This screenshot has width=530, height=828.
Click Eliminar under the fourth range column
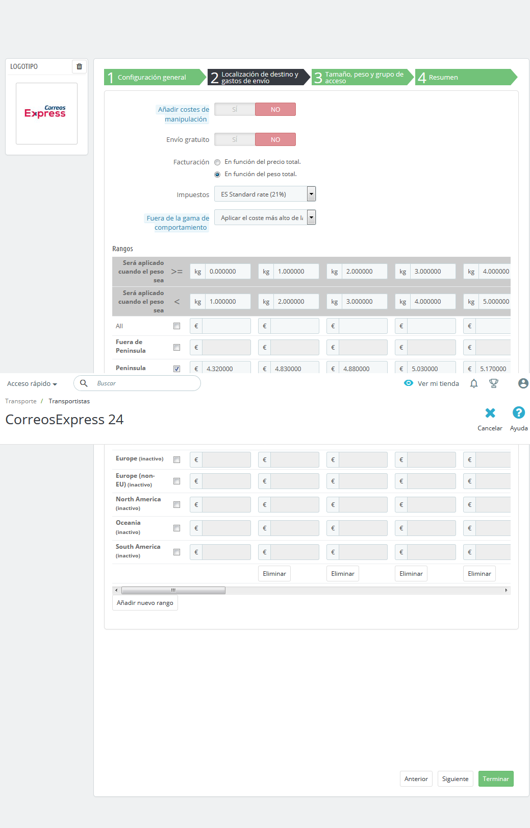[x=411, y=574]
